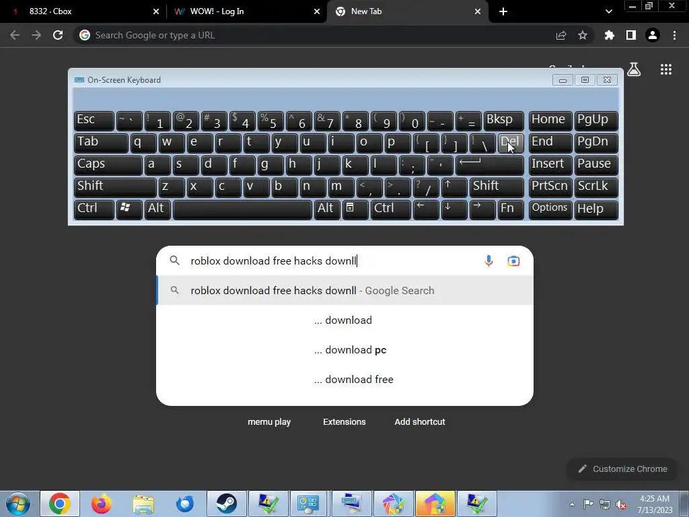Start voice search with microphone icon

click(488, 261)
